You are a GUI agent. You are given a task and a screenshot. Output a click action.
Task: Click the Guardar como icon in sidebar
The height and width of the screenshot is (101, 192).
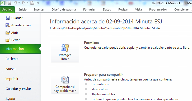click(x=8, y=25)
